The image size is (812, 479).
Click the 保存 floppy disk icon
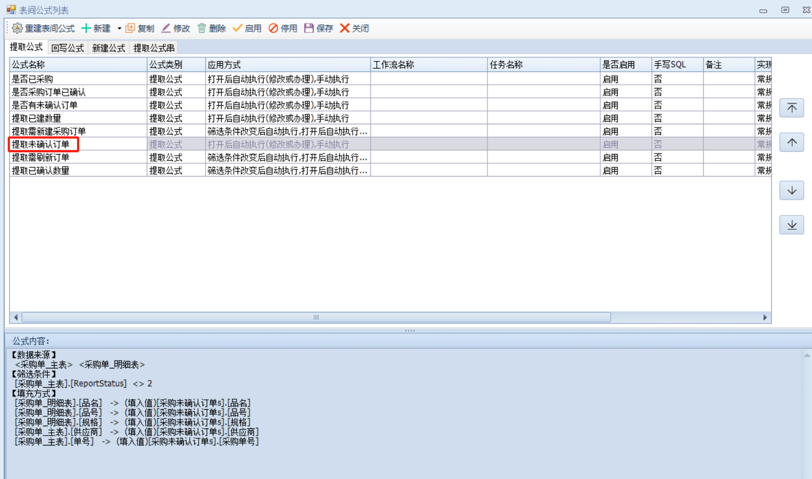click(x=309, y=28)
